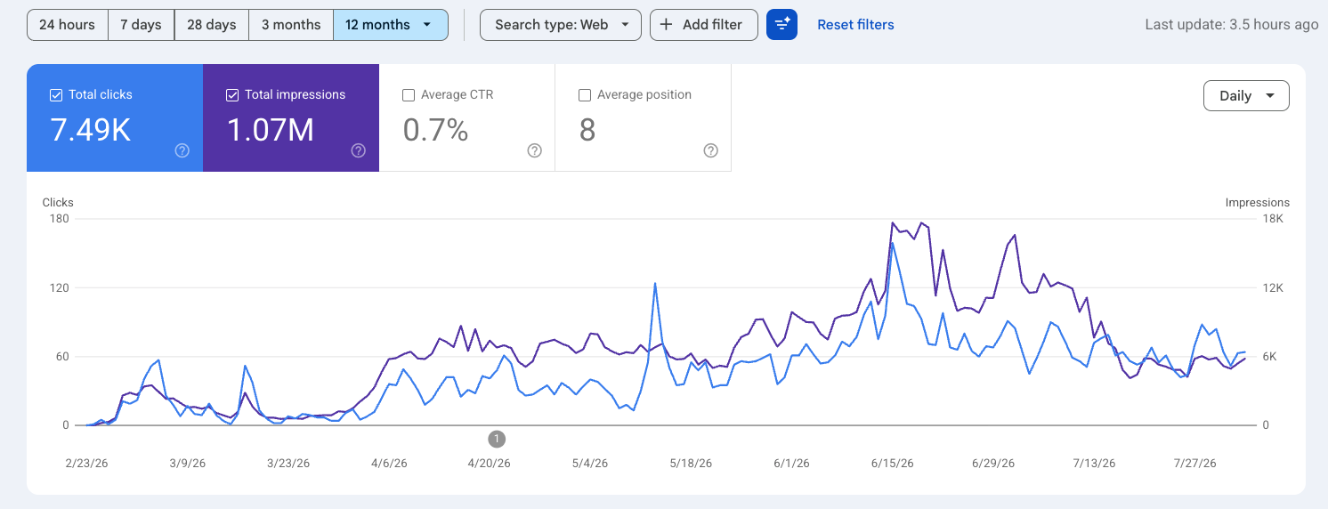Select the 7 days date range
The image size is (1328, 509).
[x=142, y=25]
